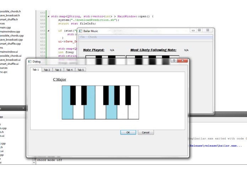The width and height of the screenshot is (247, 175).
Task: Click the Dialog help question mark button
Action: point(174,61)
